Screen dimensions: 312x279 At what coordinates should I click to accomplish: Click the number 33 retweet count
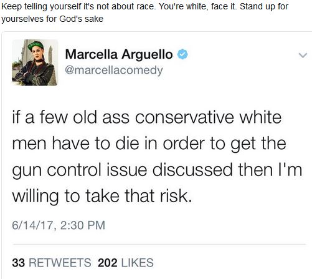point(19,263)
